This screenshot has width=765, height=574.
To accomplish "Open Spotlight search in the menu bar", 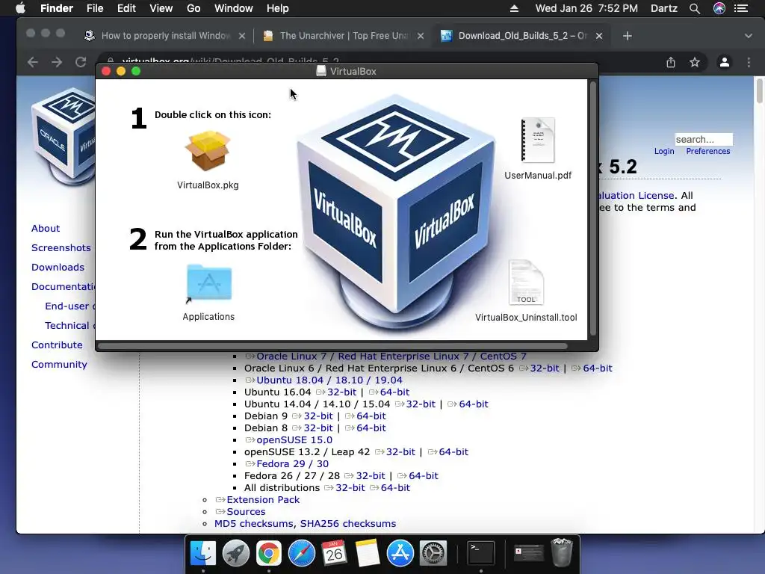I will coord(695,8).
